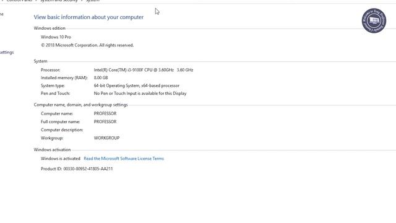Viewport: 396px width, 223px height.
Task: Click the 'Workgroup:' label
Action: (52, 138)
